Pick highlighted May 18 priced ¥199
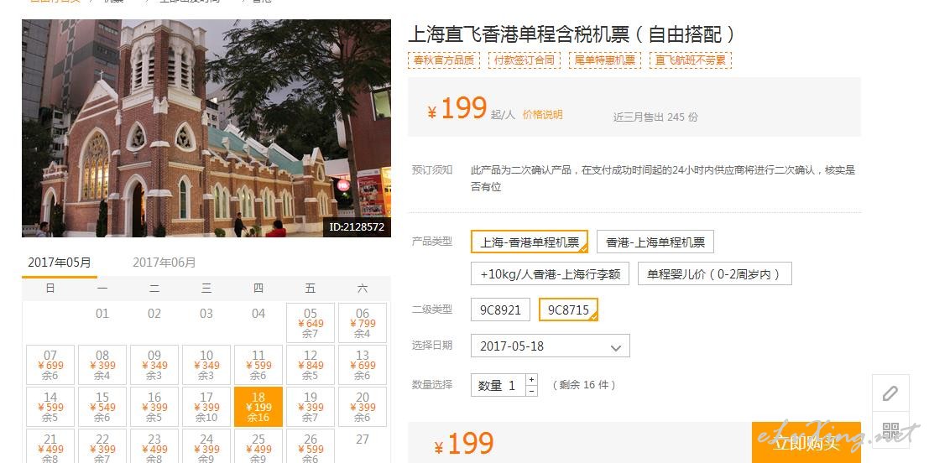 258,407
